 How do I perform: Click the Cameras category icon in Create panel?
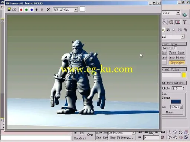[168, 30]
